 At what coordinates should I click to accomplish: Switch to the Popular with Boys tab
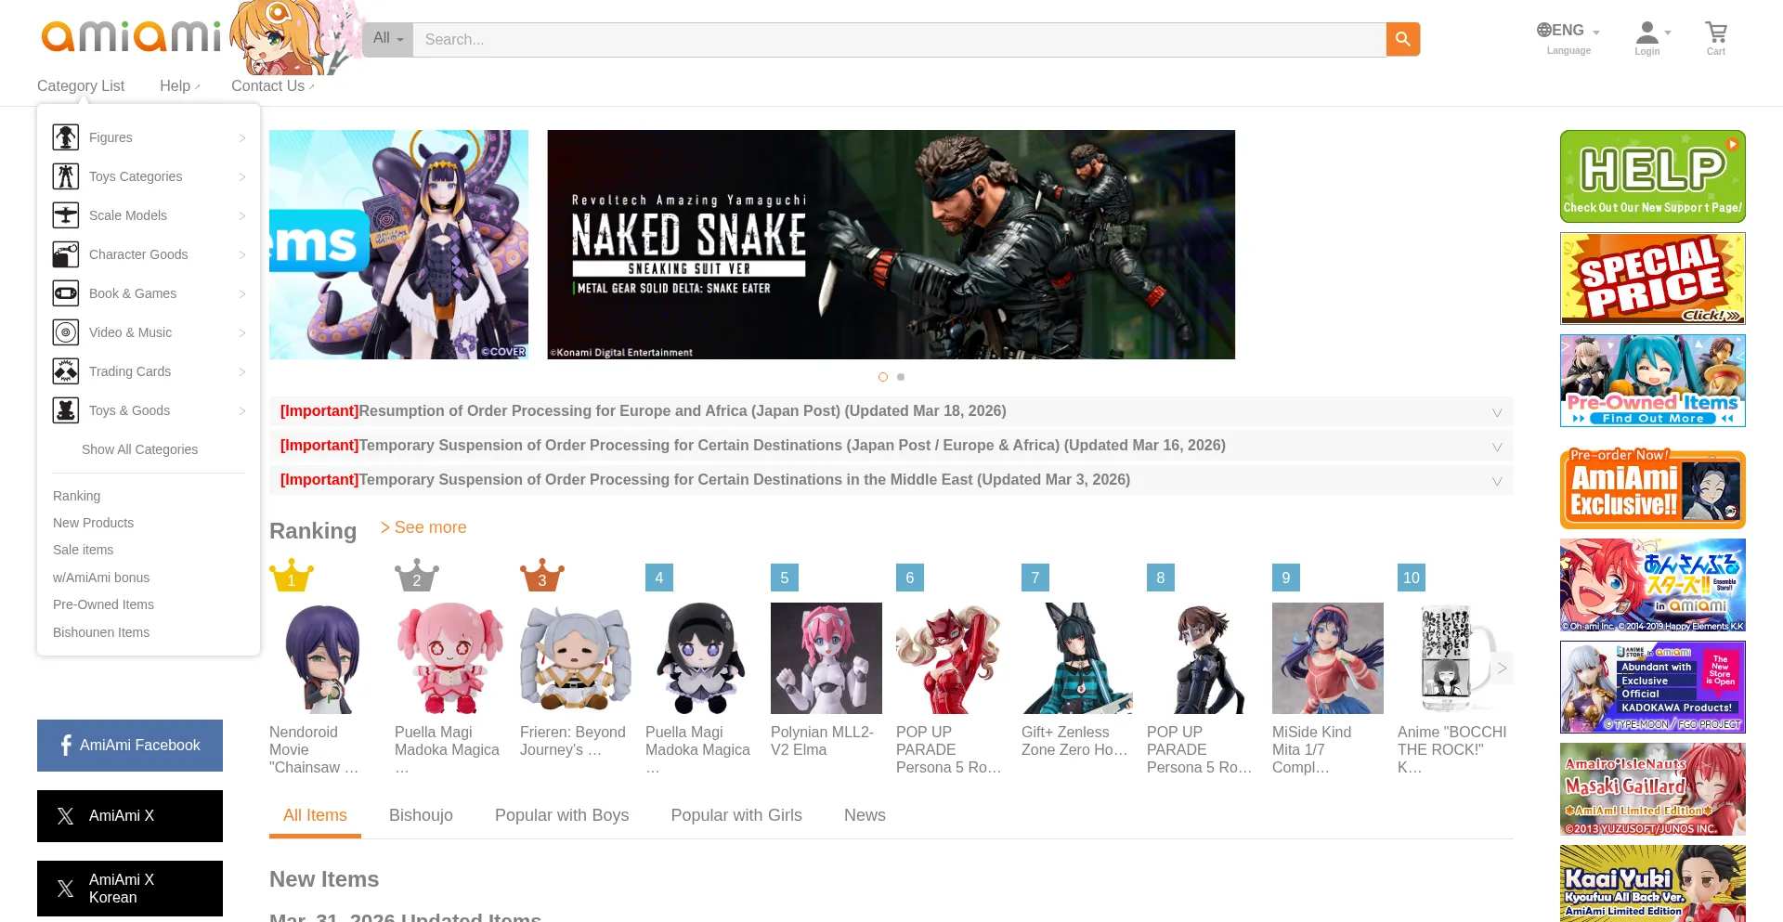[562, 815]
